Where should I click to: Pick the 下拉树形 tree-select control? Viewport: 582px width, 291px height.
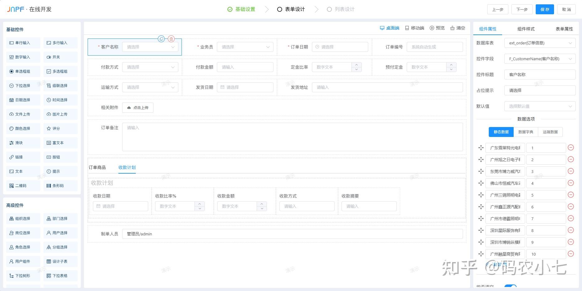pyautogui.click(x=23, y=276)
